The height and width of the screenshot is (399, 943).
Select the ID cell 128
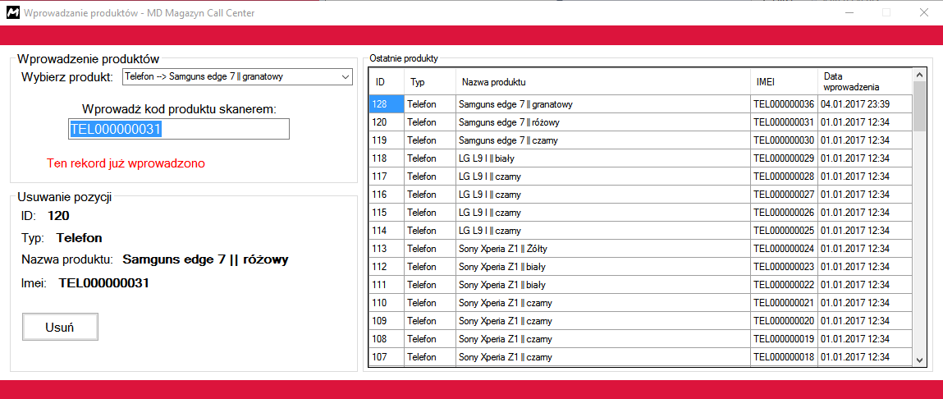click(386, 104)
